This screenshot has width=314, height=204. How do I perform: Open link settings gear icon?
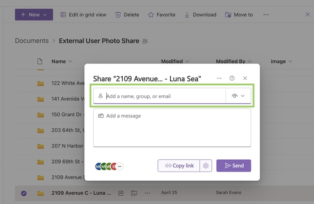(206, 166)
